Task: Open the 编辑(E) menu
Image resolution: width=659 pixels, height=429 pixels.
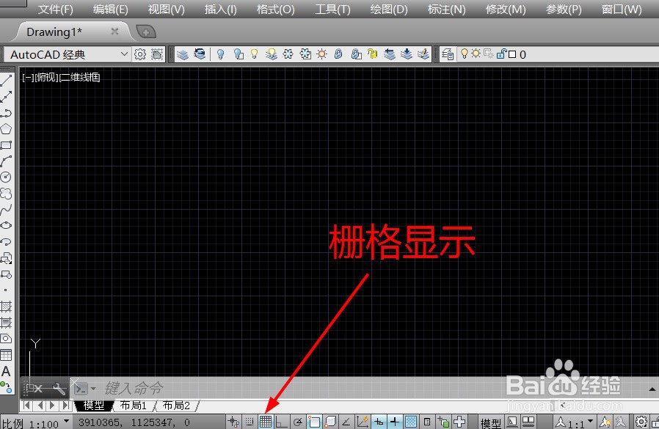Action: click(111, 10)
